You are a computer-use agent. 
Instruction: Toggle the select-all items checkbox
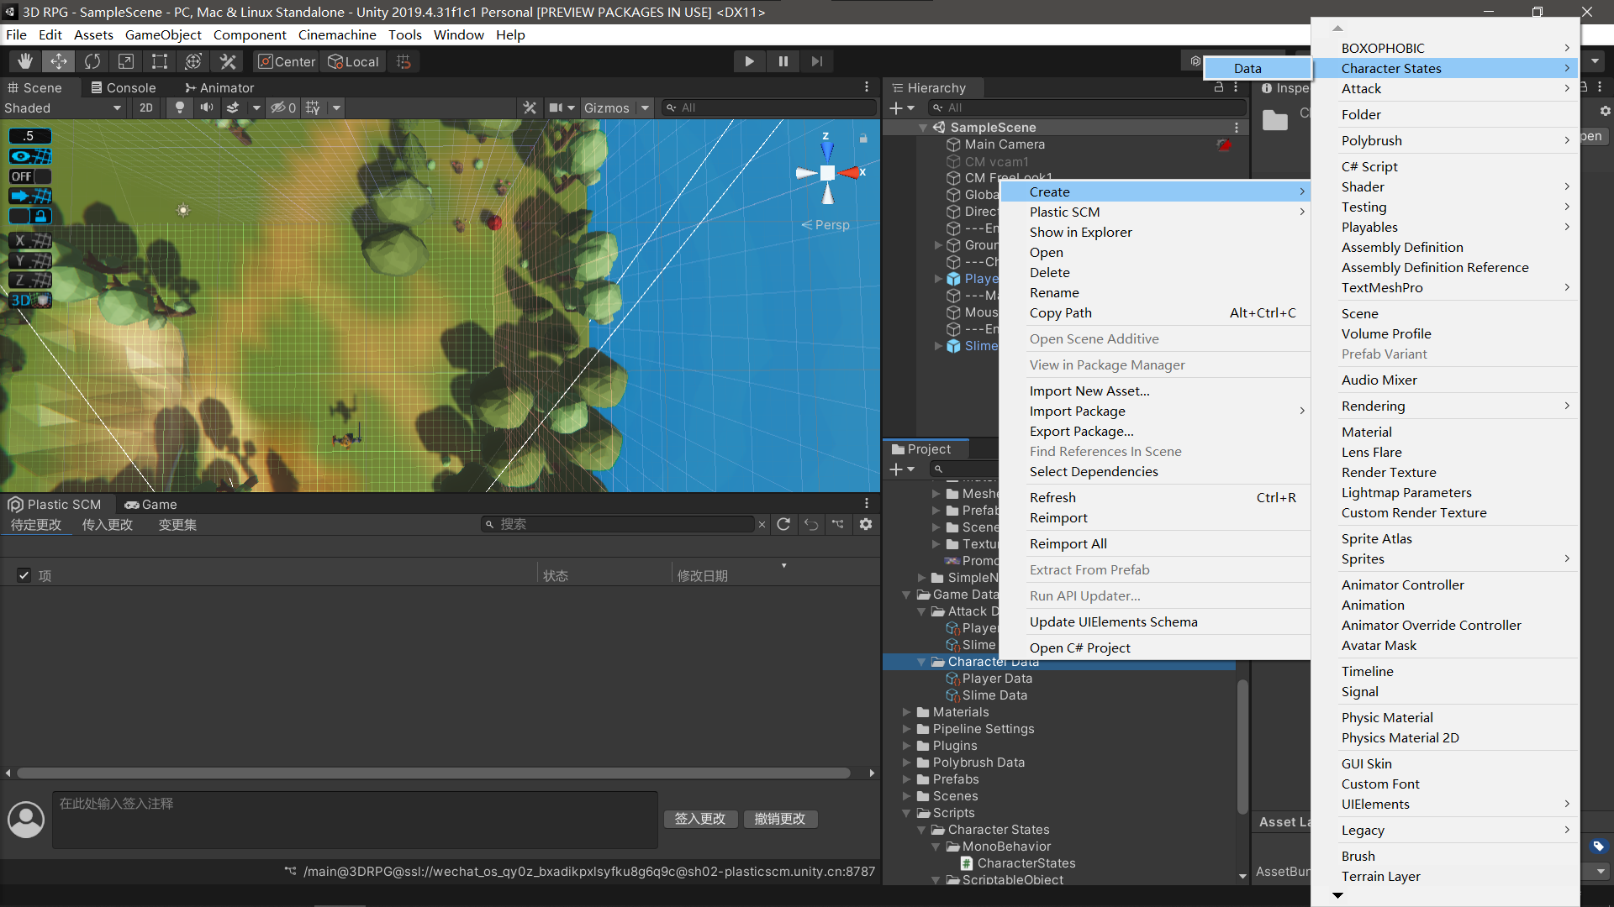pyautogui.click(x=24, y=575)
